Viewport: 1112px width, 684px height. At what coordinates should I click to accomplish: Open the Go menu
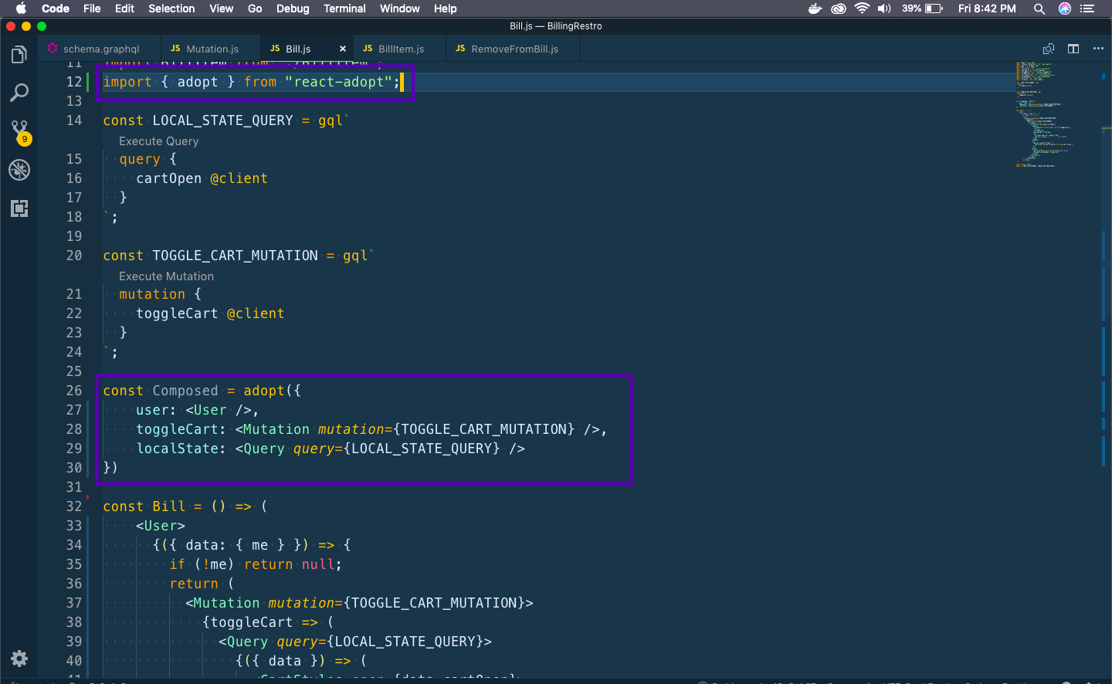[255, 8]
